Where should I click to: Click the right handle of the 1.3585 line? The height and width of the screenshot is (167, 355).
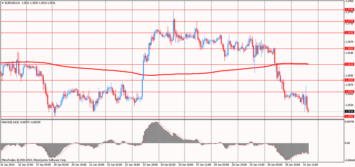pos(343,80)
